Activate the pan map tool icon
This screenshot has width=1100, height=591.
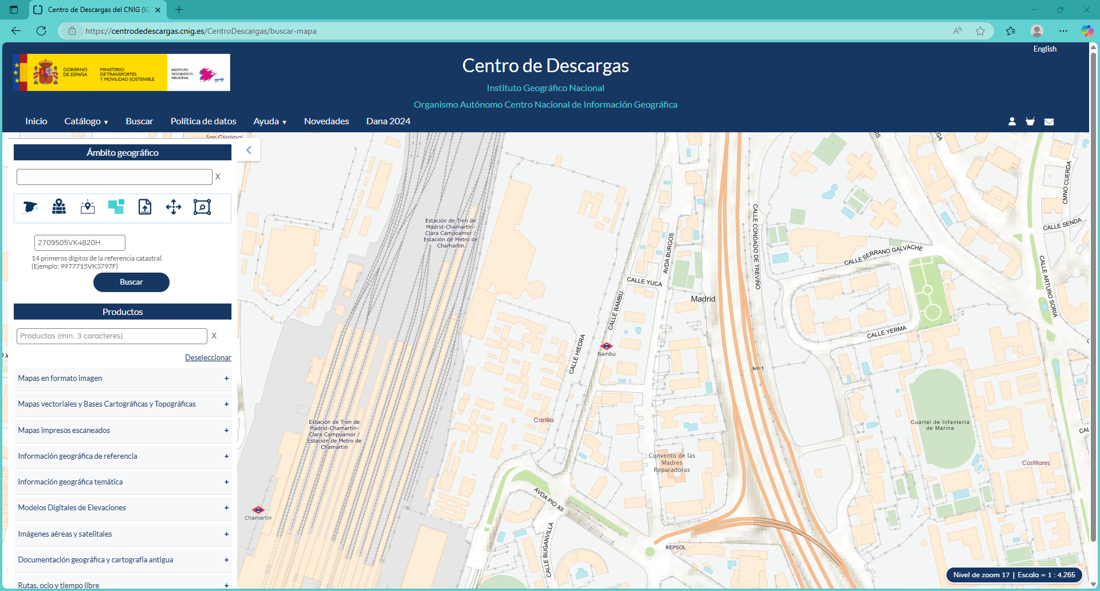coord(174,207)
